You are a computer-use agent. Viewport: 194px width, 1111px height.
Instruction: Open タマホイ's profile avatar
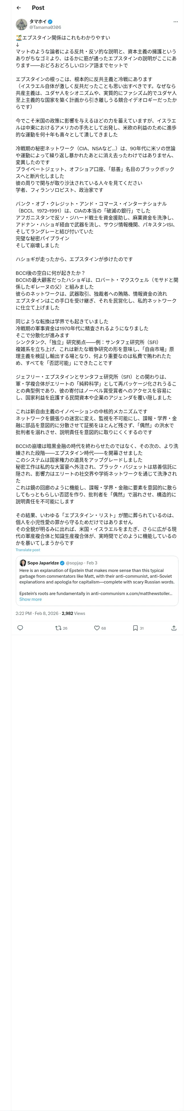pyautogui.click(x=22, y=24)
